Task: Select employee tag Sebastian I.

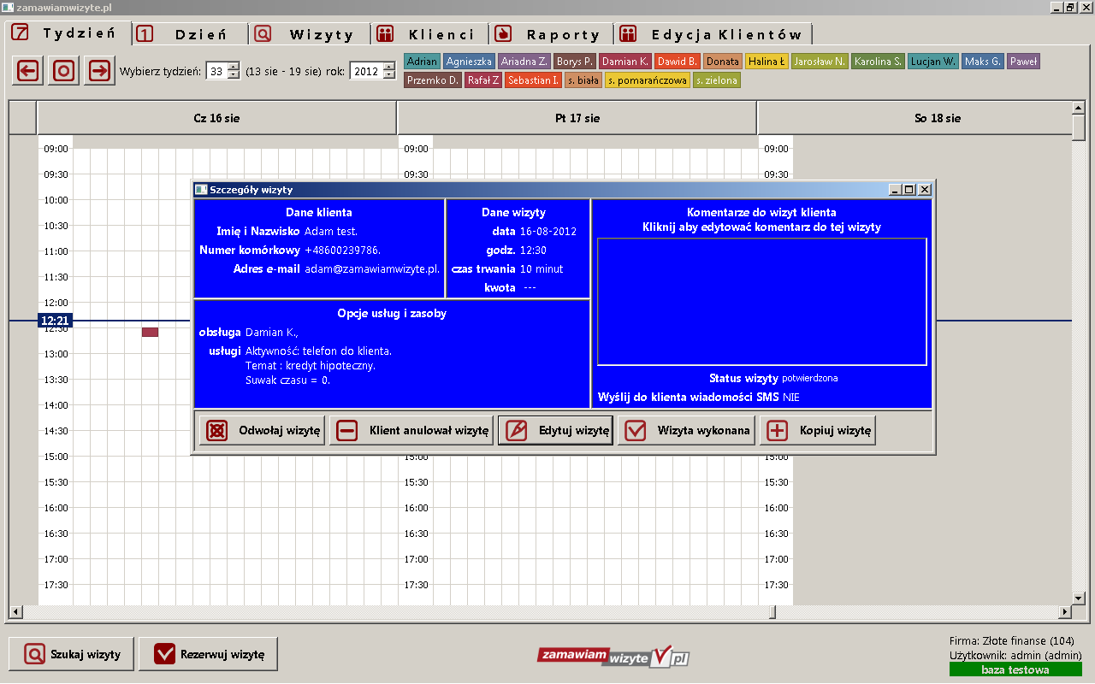Action: point(533,80)
